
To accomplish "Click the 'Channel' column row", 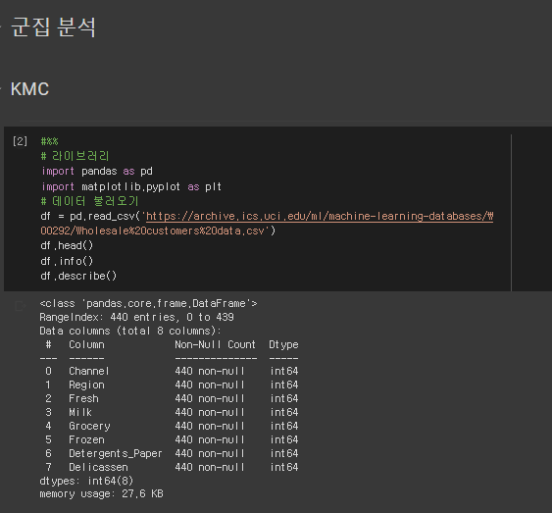I will [x=172, y=371].
